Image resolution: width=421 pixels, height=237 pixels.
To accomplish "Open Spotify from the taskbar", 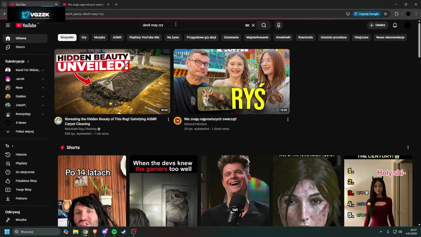I will click(x=114, y=232).
